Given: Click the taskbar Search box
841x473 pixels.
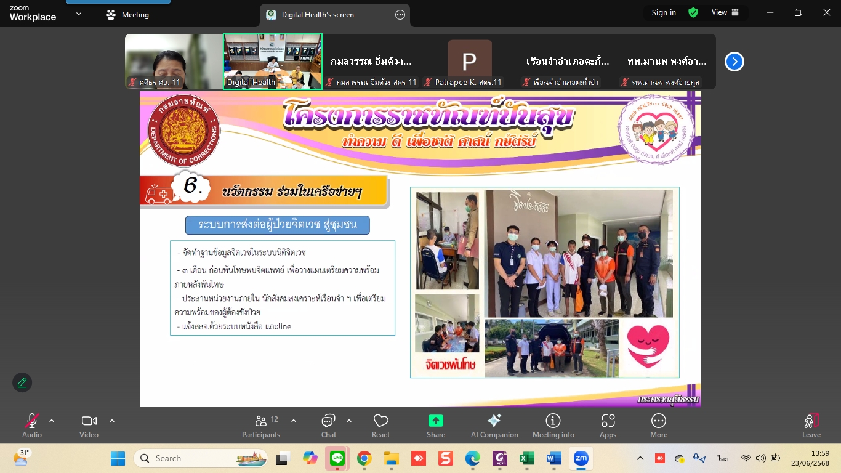Looking at the screenshot, I should [x=202, y=458].
